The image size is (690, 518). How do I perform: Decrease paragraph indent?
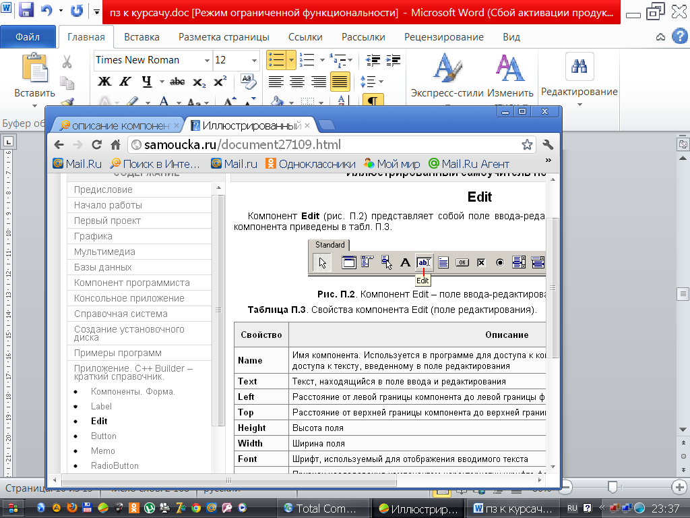(x=373, y=60)
